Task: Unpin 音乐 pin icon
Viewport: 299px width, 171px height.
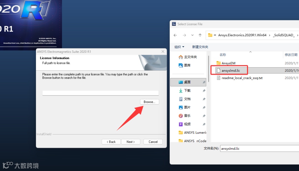Action: pos(204,116)
